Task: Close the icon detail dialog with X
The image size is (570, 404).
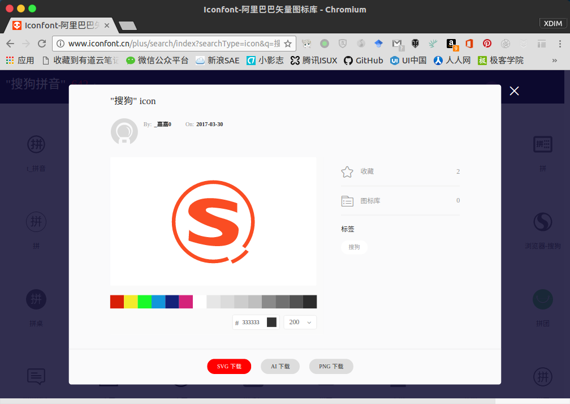Action: (514, 91)
